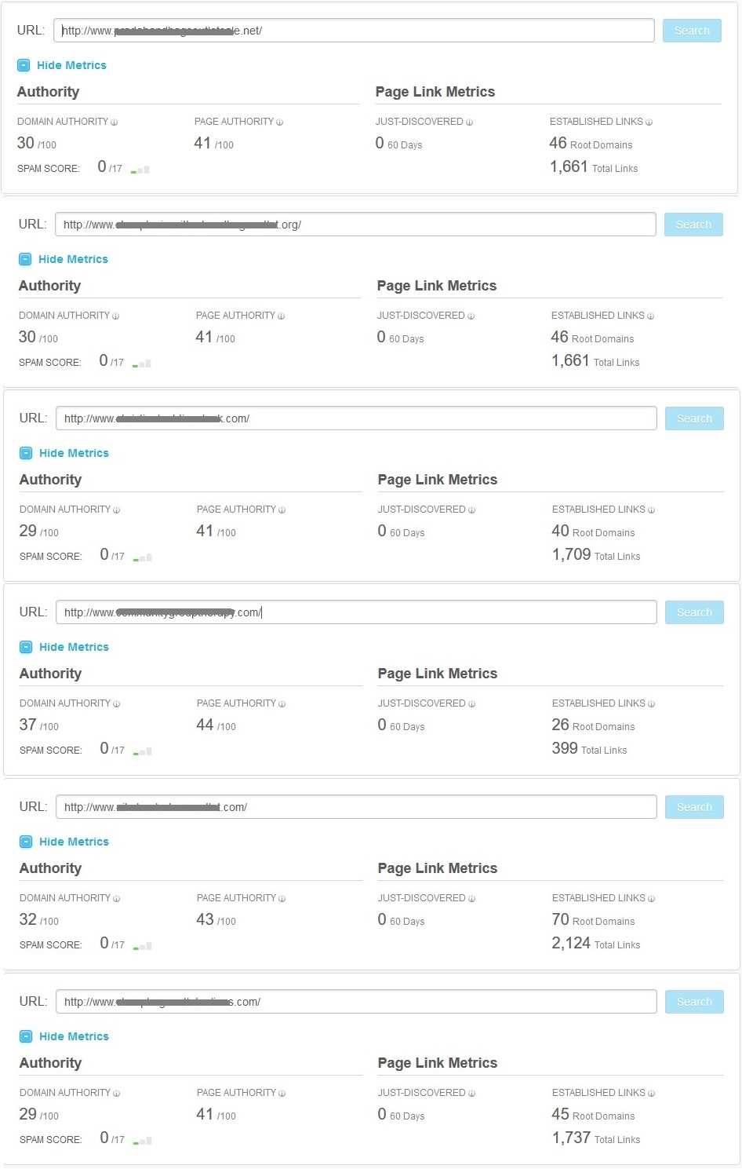Click the minus icon beside Hide Metrics in the .net panel
This screenshot has width=742, height=1169.
[24, 65]
